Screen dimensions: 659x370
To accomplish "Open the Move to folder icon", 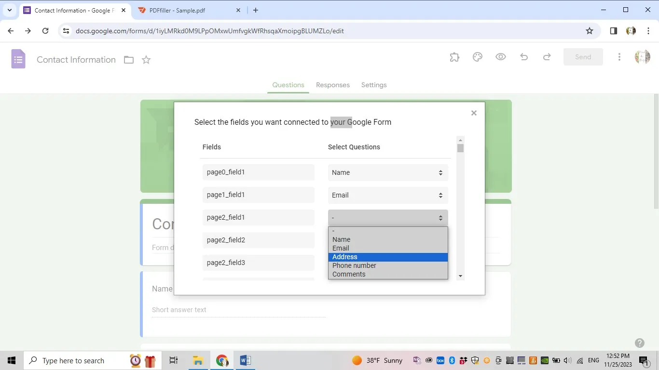I will pyautogui.click(x=128, y=60).
